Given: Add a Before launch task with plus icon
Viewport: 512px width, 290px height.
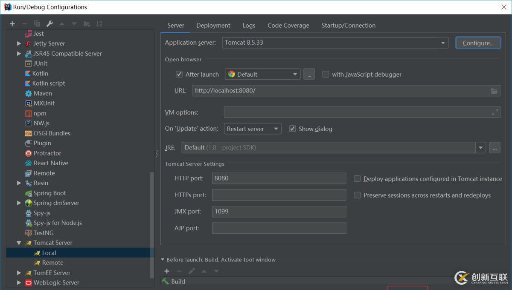Looking at the screenshot, I should pos(167,271).
